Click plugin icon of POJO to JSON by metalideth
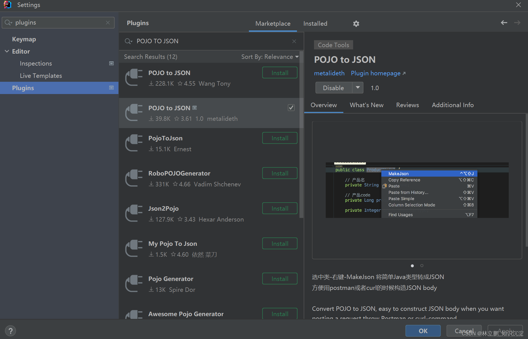The width and height of the screenshot is (528, 339). pyautogui.click(x=134, y=113)
